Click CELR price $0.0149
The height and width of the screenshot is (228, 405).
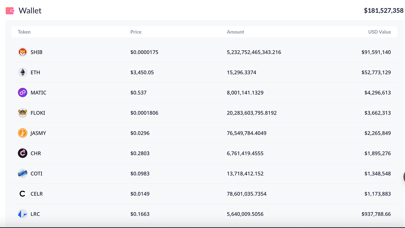[140, 194]
